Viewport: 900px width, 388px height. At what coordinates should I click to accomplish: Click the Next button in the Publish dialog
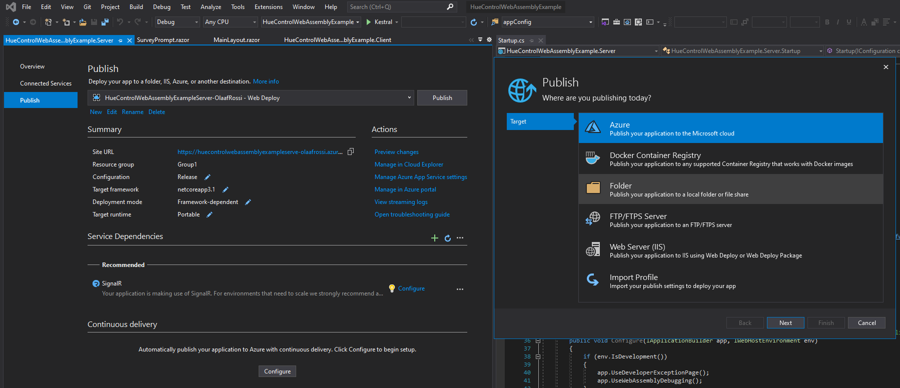(x=785, y=323)
